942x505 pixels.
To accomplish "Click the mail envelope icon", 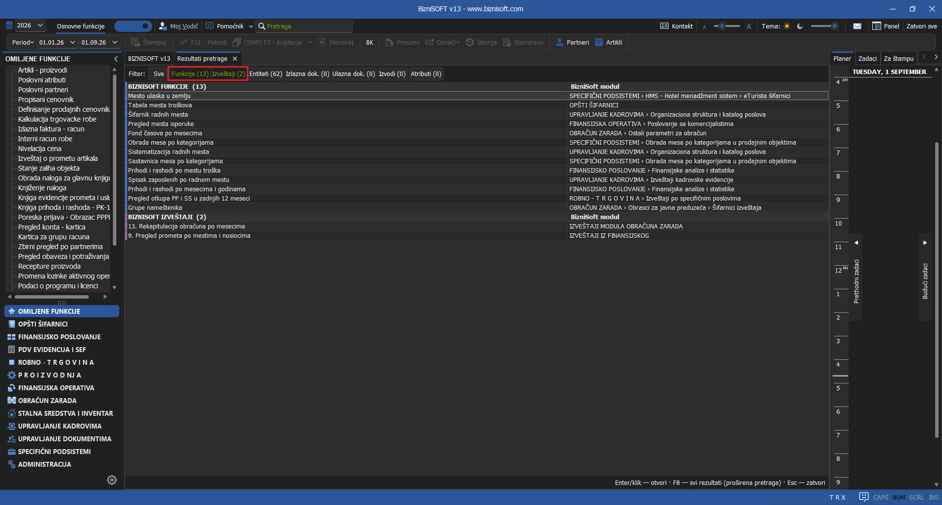I will pyautogui.click(x=857, y=26).
